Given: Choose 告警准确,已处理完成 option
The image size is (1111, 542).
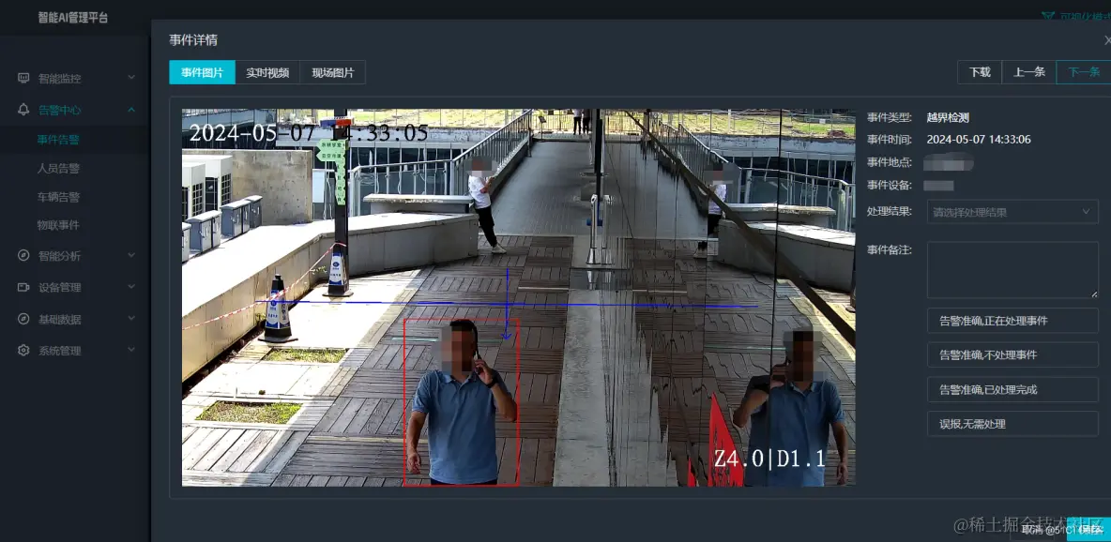Looking at the screenshot, I should 1012,390.
